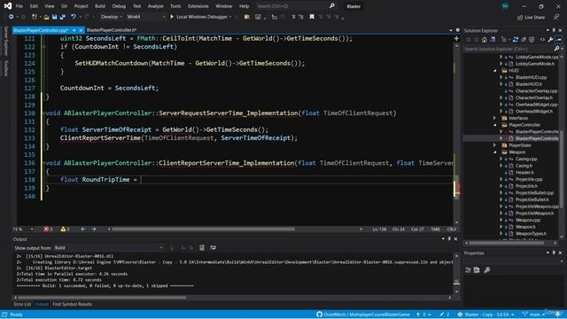Click the editor horizontal scrollbar

tap(203, 230)
